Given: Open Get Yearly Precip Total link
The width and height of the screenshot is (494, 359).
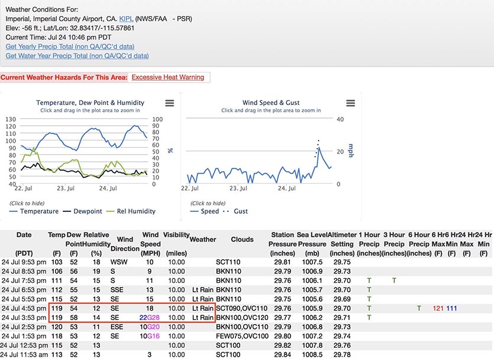Looking at the screenshot, I should pos(70,47).
